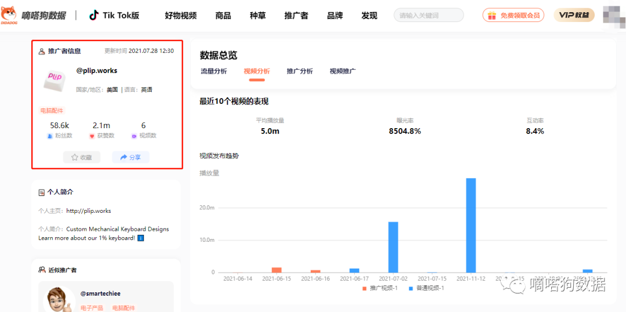Click the TikTok logo icon
626x312 pixels.
94,15
